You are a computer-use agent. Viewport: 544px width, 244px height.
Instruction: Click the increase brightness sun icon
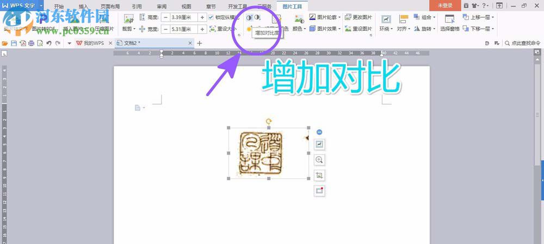click(249, 29)
